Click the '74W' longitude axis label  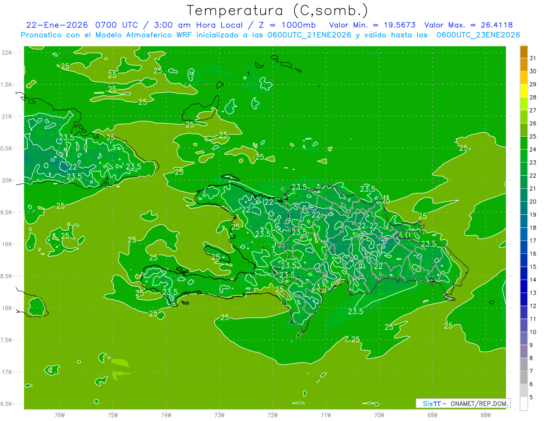pyautogui.click(x=166, y=415)
